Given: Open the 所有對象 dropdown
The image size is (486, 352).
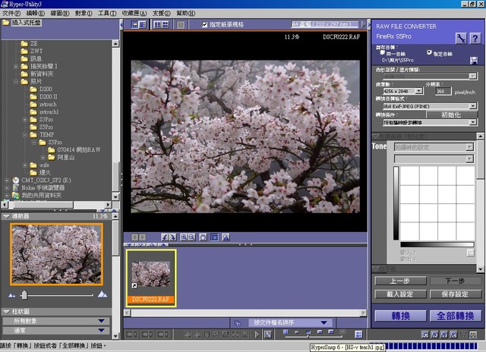Looking at the screenshot, I should coord(56,321).
